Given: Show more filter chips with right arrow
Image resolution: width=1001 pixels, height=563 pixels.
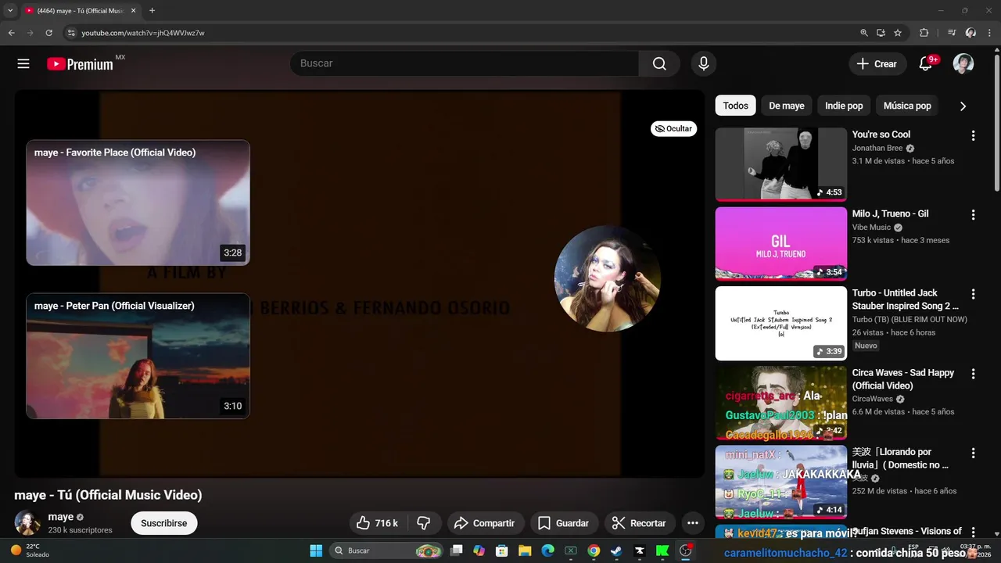Looking at the screenshot, I should [x=963, y=106].
